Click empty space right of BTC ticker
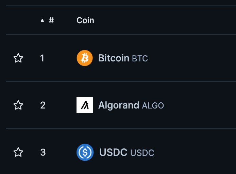 (x=190, y=58)
